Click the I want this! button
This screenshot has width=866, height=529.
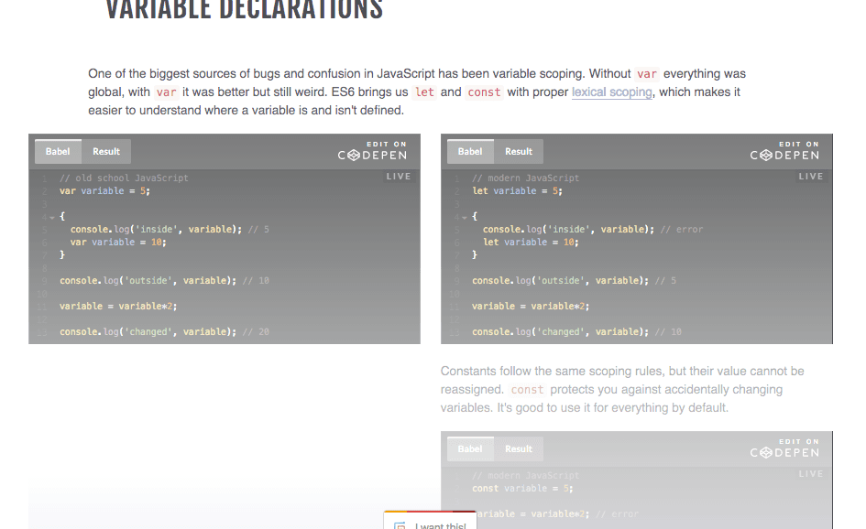(430, 522)
